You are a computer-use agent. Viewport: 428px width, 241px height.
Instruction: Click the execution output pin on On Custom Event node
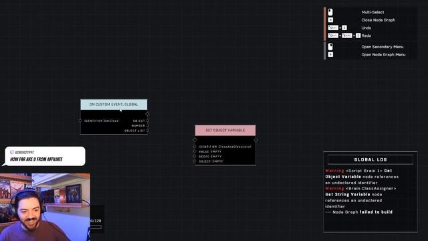(x=147, y=114)
